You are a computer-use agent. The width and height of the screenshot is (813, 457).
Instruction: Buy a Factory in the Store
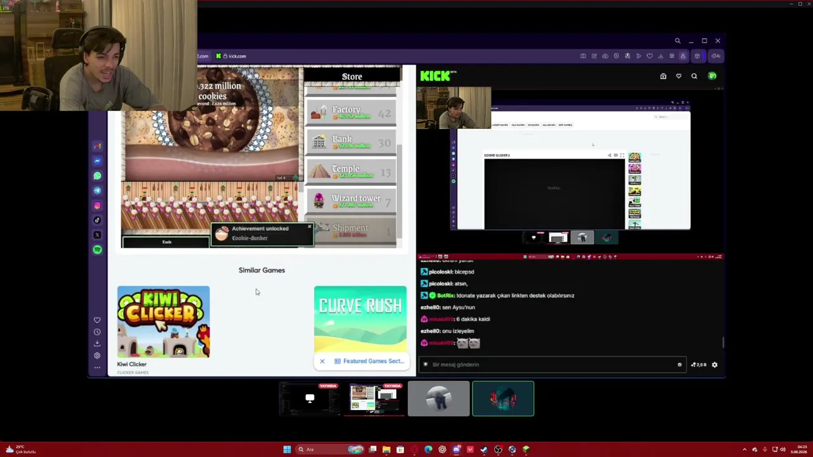pos(351,112)
